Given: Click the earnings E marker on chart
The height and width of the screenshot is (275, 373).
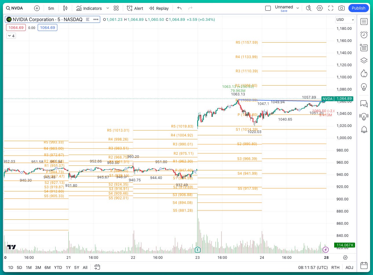Looking at the screenshot, I should (198, 250).
